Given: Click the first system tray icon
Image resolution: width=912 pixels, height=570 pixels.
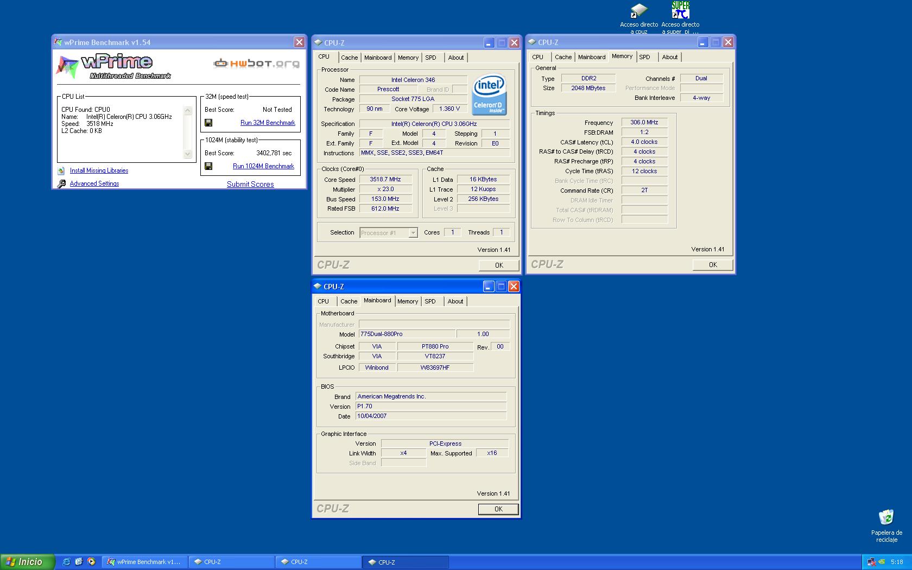Looking at the screenshot, I should (871, 562).
